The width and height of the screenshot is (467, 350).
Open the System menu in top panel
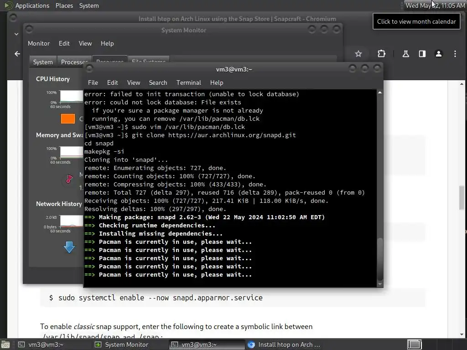point(89,5)
